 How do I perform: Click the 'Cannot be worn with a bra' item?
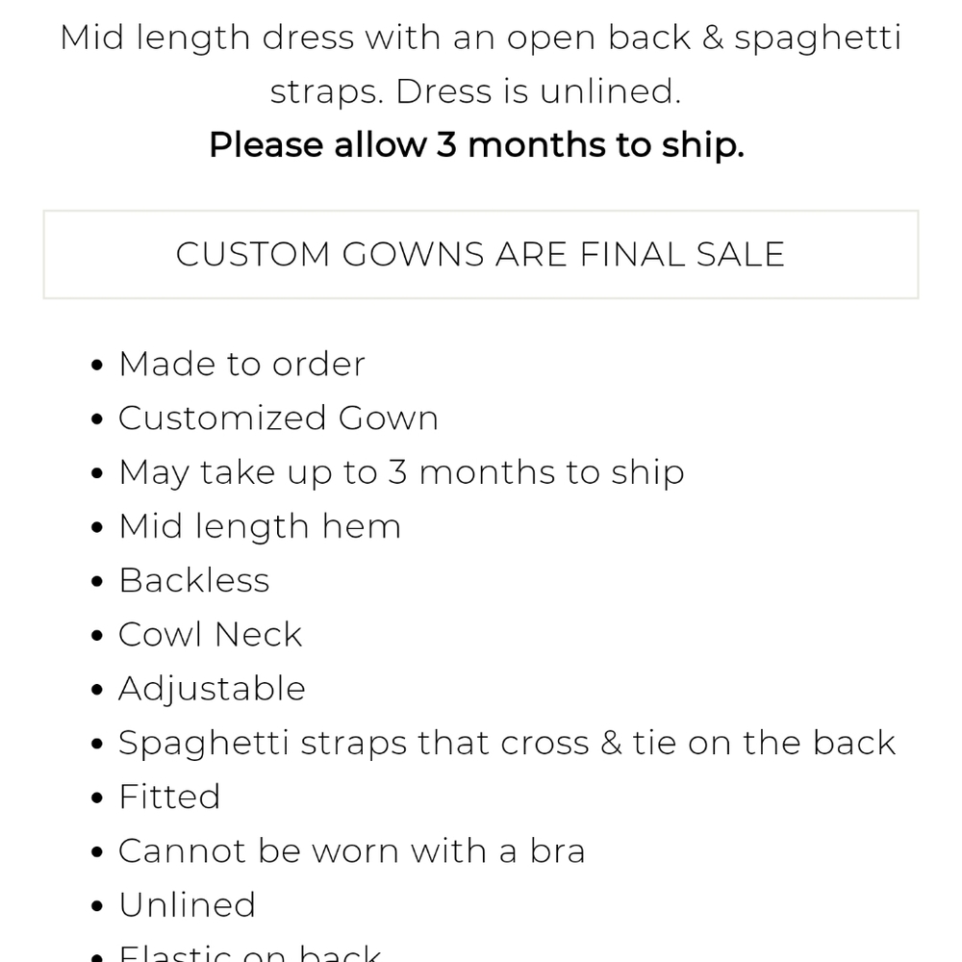coord(351,850)
